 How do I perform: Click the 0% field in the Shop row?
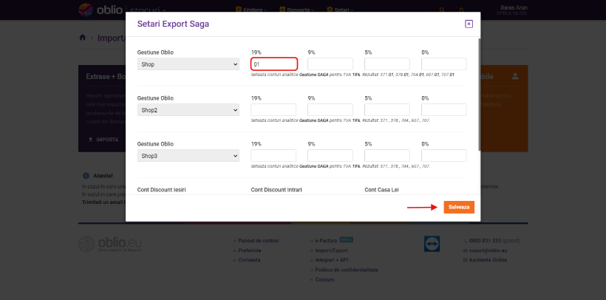tap(443, 64)
